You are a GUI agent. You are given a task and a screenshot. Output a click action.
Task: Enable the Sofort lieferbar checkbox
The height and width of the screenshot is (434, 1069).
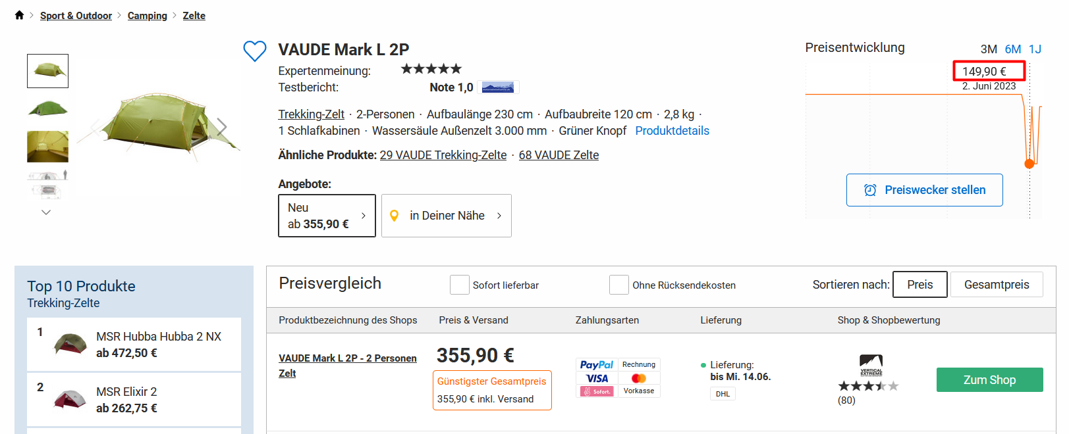460,285
